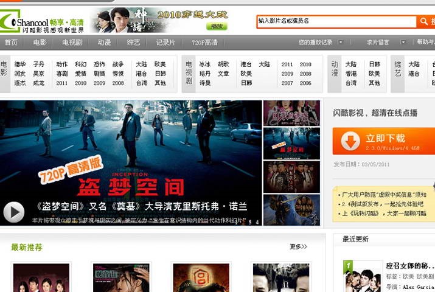
Task: Open the 更多>> link
Action: click(298, 246)
